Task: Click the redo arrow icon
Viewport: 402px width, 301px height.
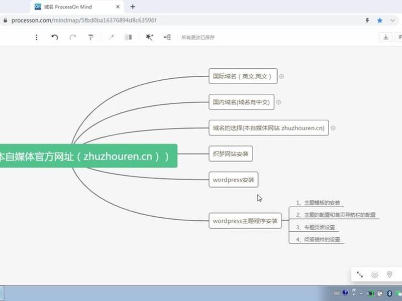Action: (73, 37)
